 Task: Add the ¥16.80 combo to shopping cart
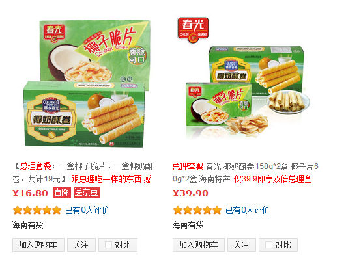(38, 245)
